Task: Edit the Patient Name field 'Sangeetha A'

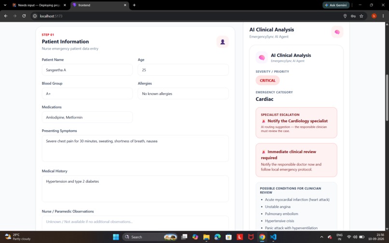Action: 87,70
